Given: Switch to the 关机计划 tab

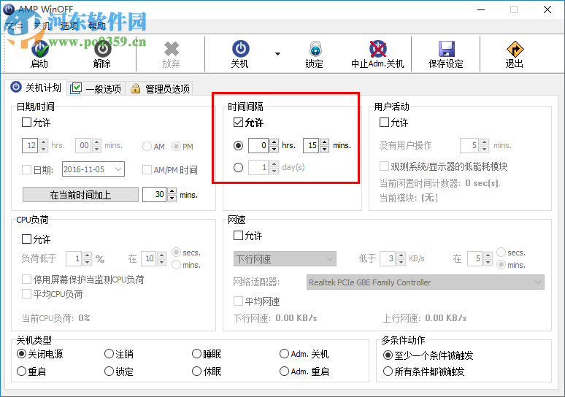Looking at the screenshot, I should (36, 88).
